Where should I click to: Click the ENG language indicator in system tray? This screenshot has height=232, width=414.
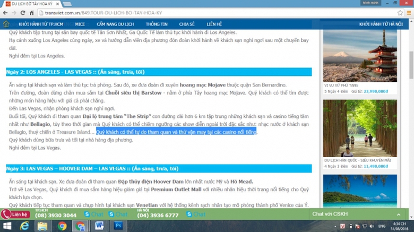(382, 226)
